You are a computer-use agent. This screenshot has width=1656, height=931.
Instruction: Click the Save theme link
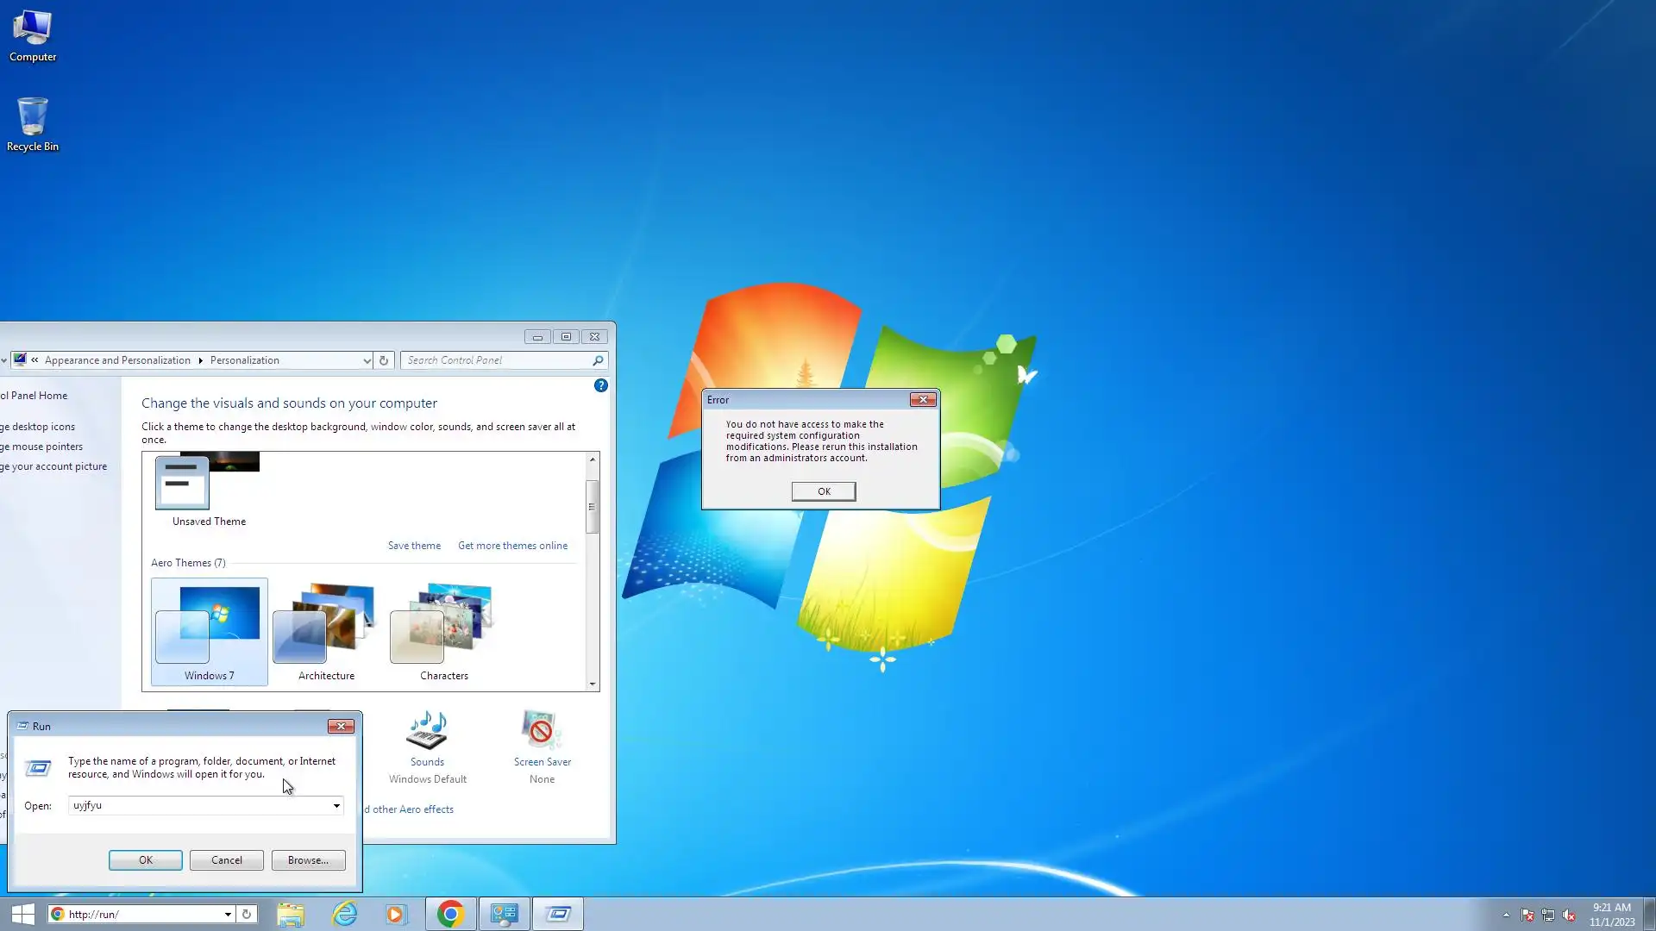coord(414,546)
